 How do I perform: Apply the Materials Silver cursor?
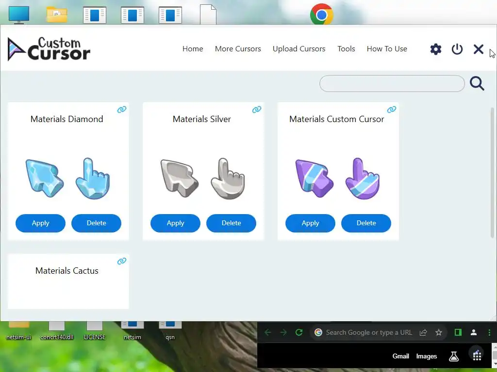click(x=175, y=223)
